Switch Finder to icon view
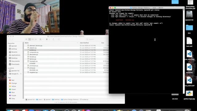Viewport: 197px width, 111px height. point(26,39)
